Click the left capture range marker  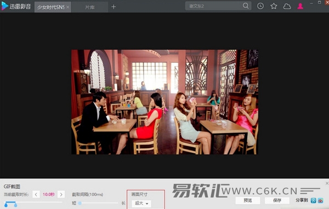6,205
